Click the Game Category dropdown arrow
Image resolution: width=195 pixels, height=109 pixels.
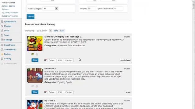pos(57,9)
